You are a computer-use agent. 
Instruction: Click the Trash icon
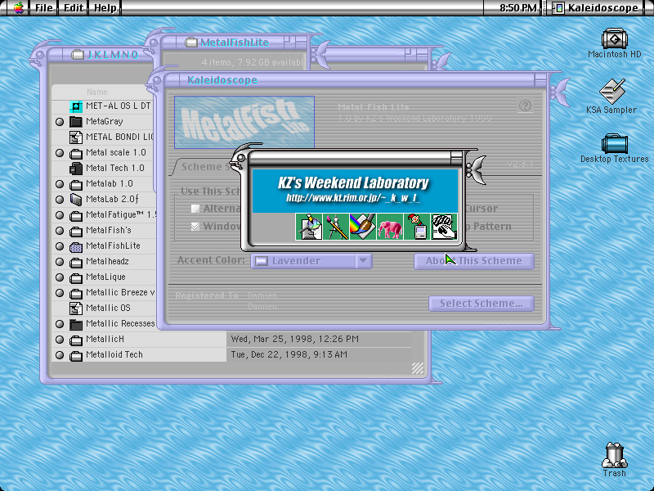615,455
